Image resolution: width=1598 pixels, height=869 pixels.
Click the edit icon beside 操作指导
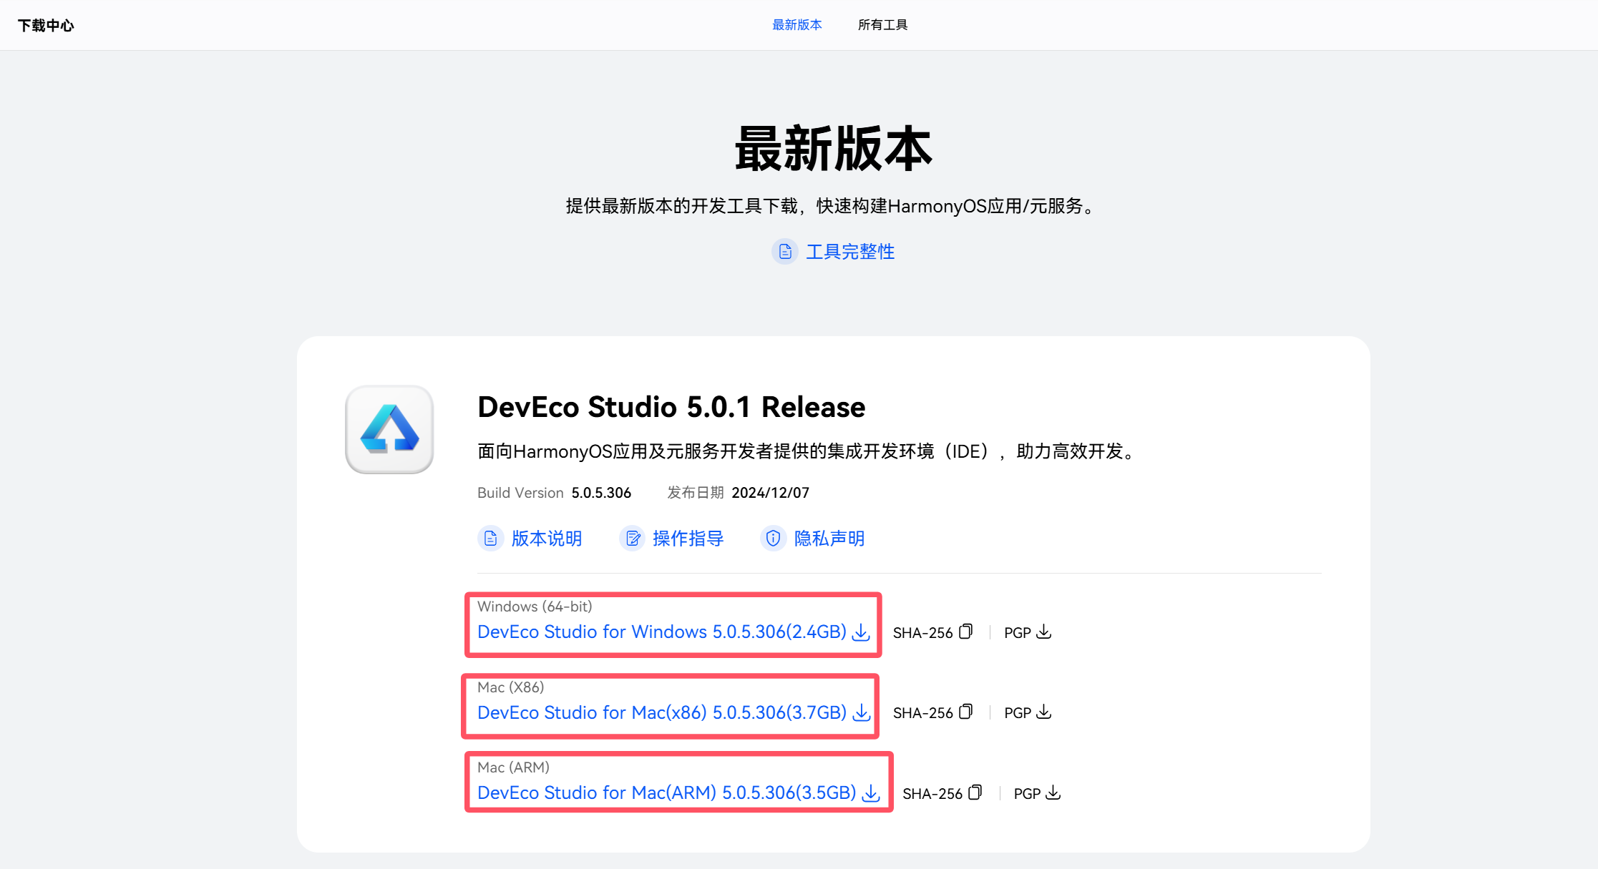tap(632, 538)
